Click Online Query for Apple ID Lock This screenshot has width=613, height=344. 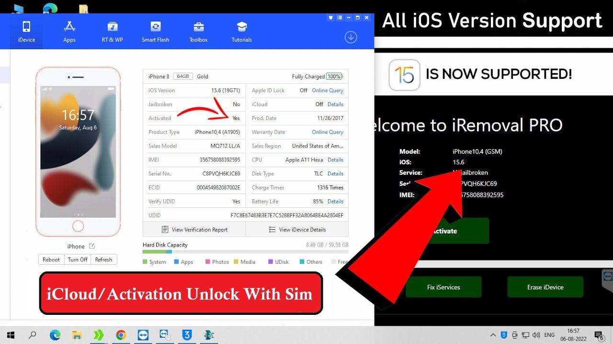tap(328, 90)
